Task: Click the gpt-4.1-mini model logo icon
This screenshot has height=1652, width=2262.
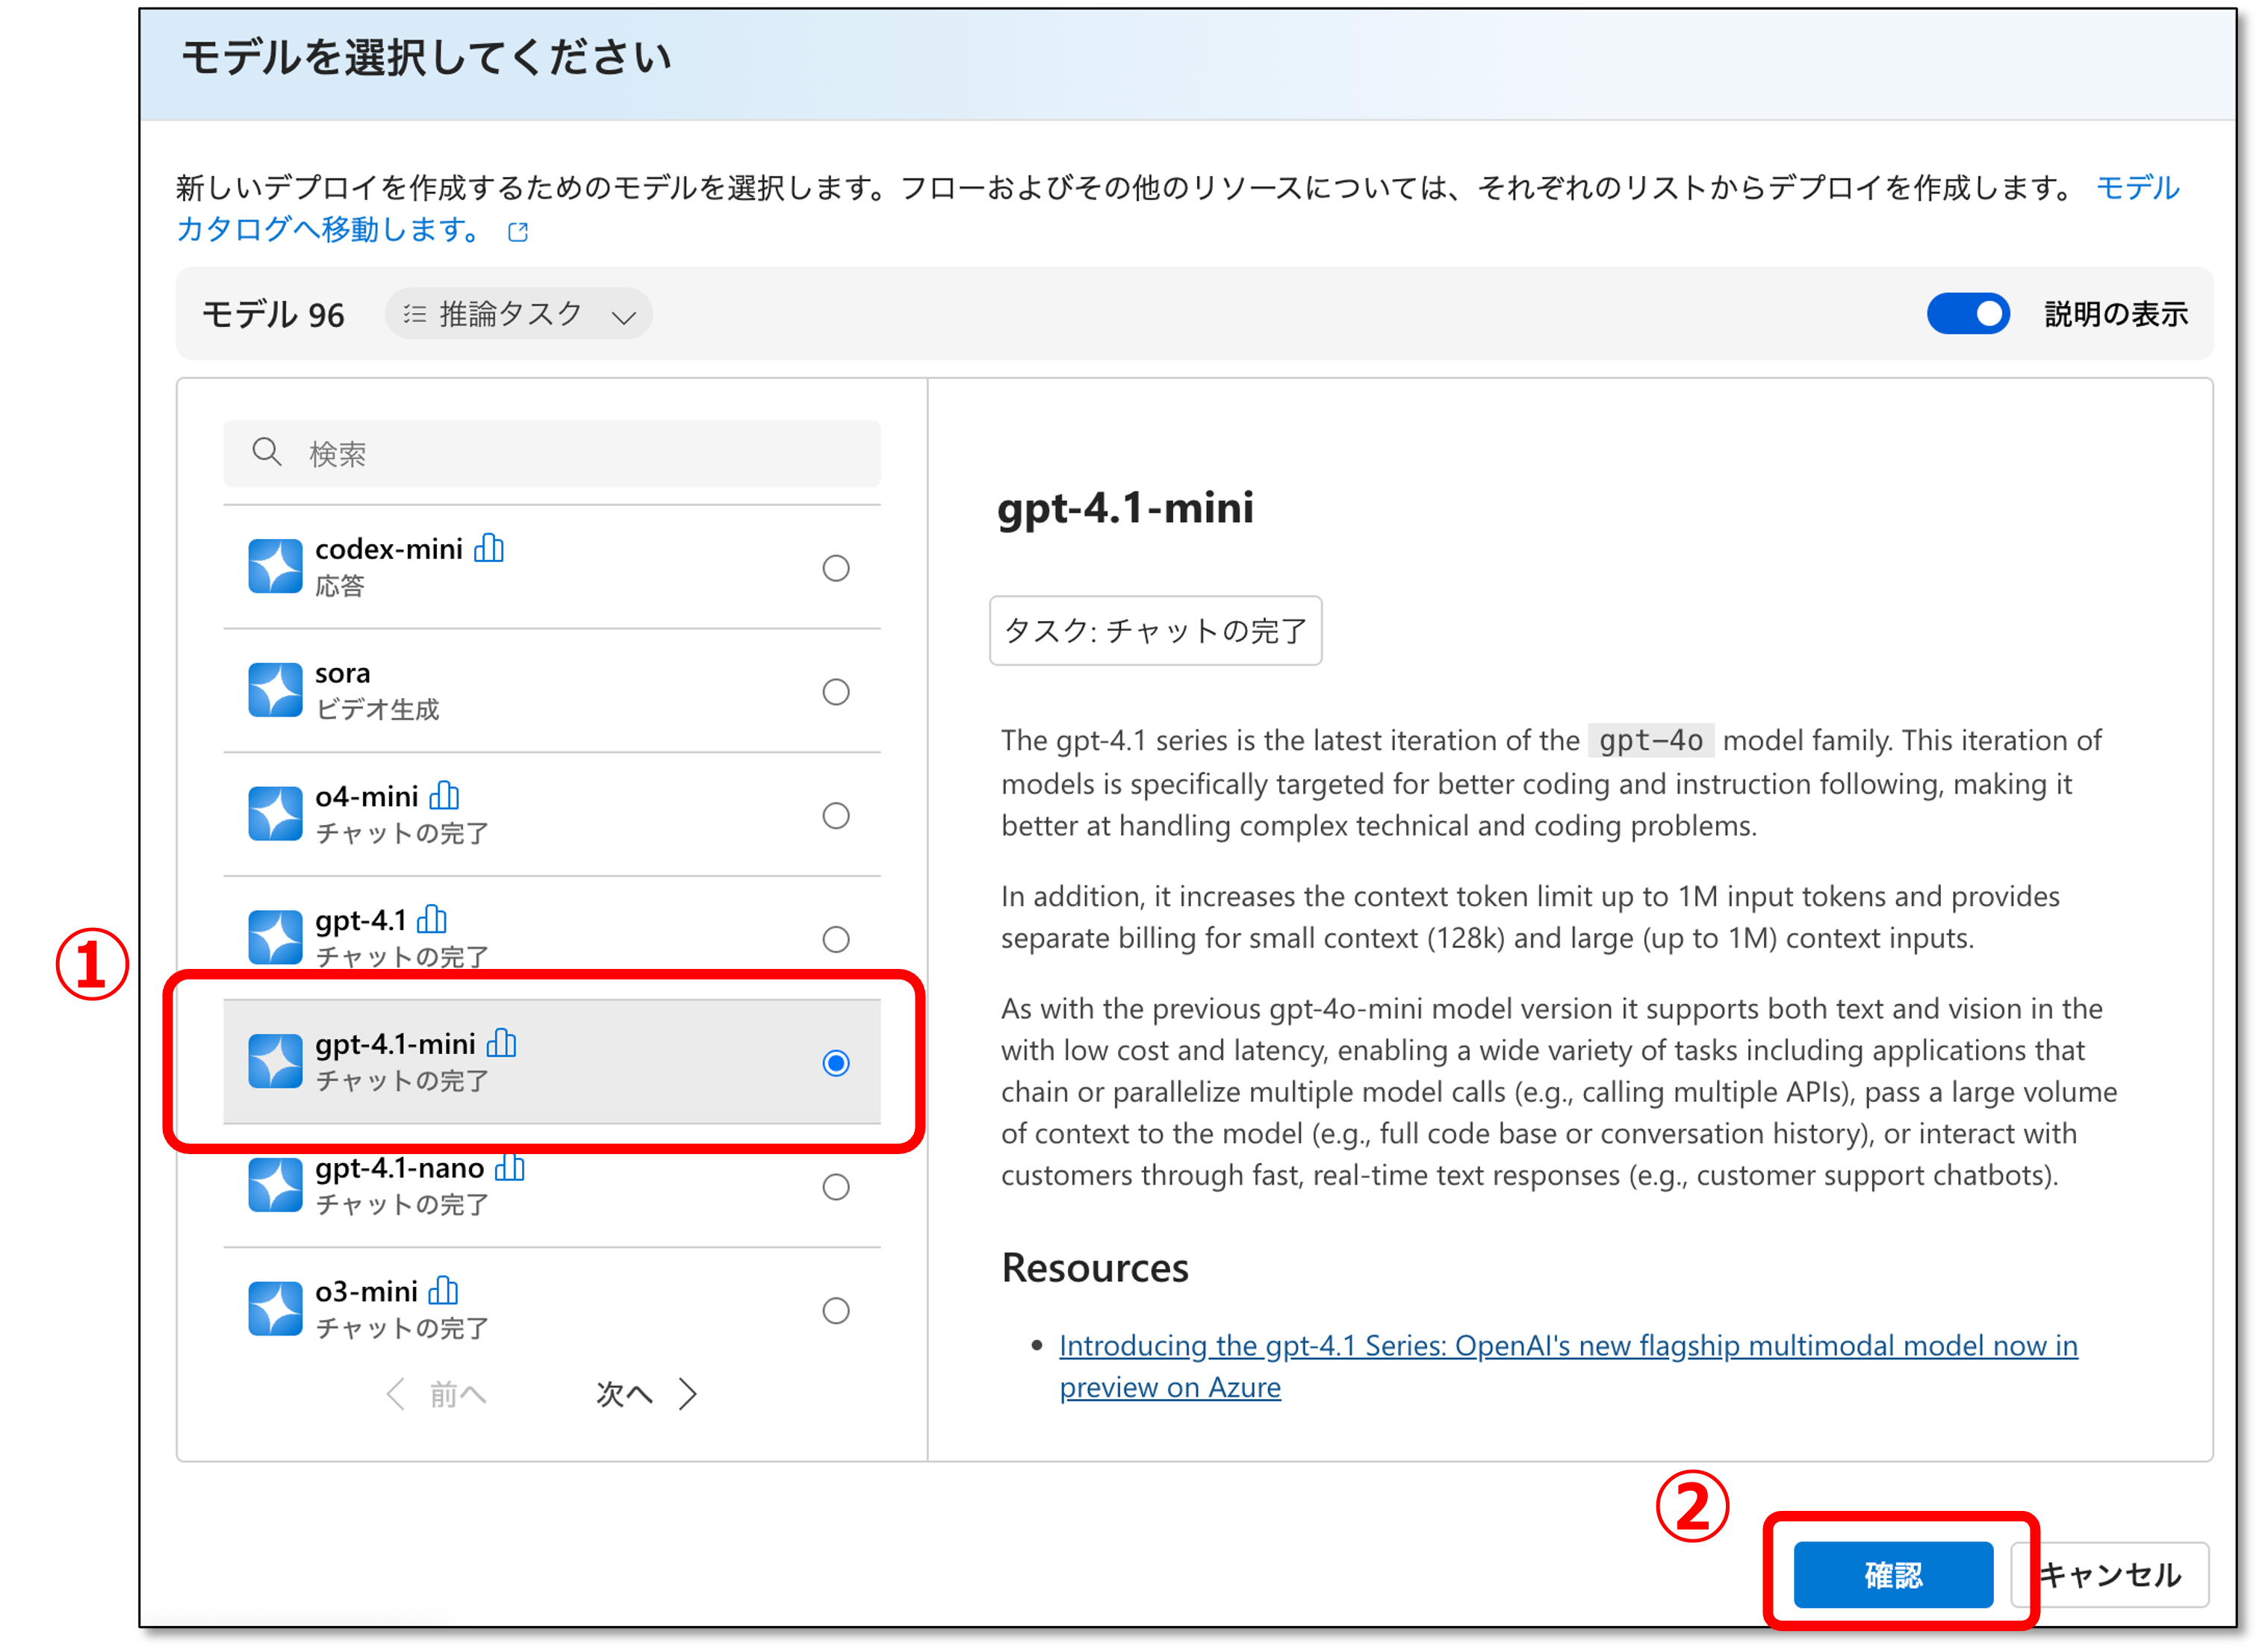Action: click(275, 1061)
